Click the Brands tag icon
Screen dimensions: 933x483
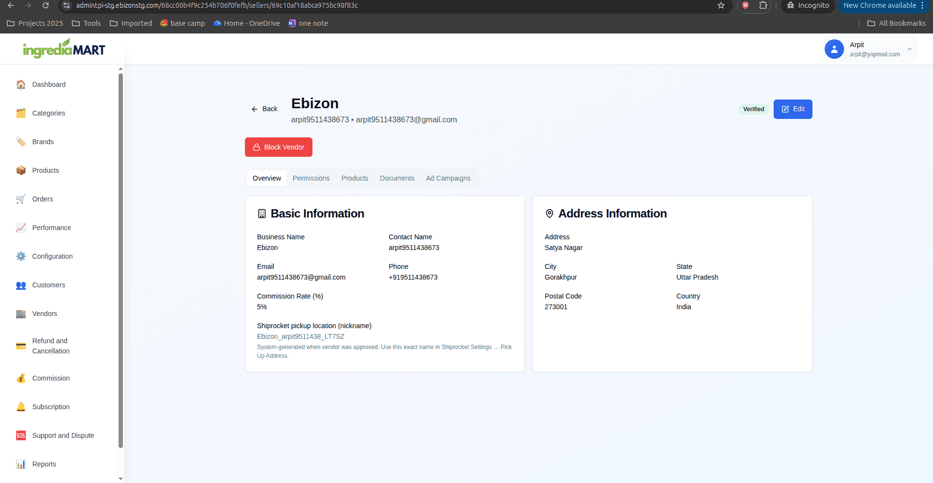[x=21, y=142]
